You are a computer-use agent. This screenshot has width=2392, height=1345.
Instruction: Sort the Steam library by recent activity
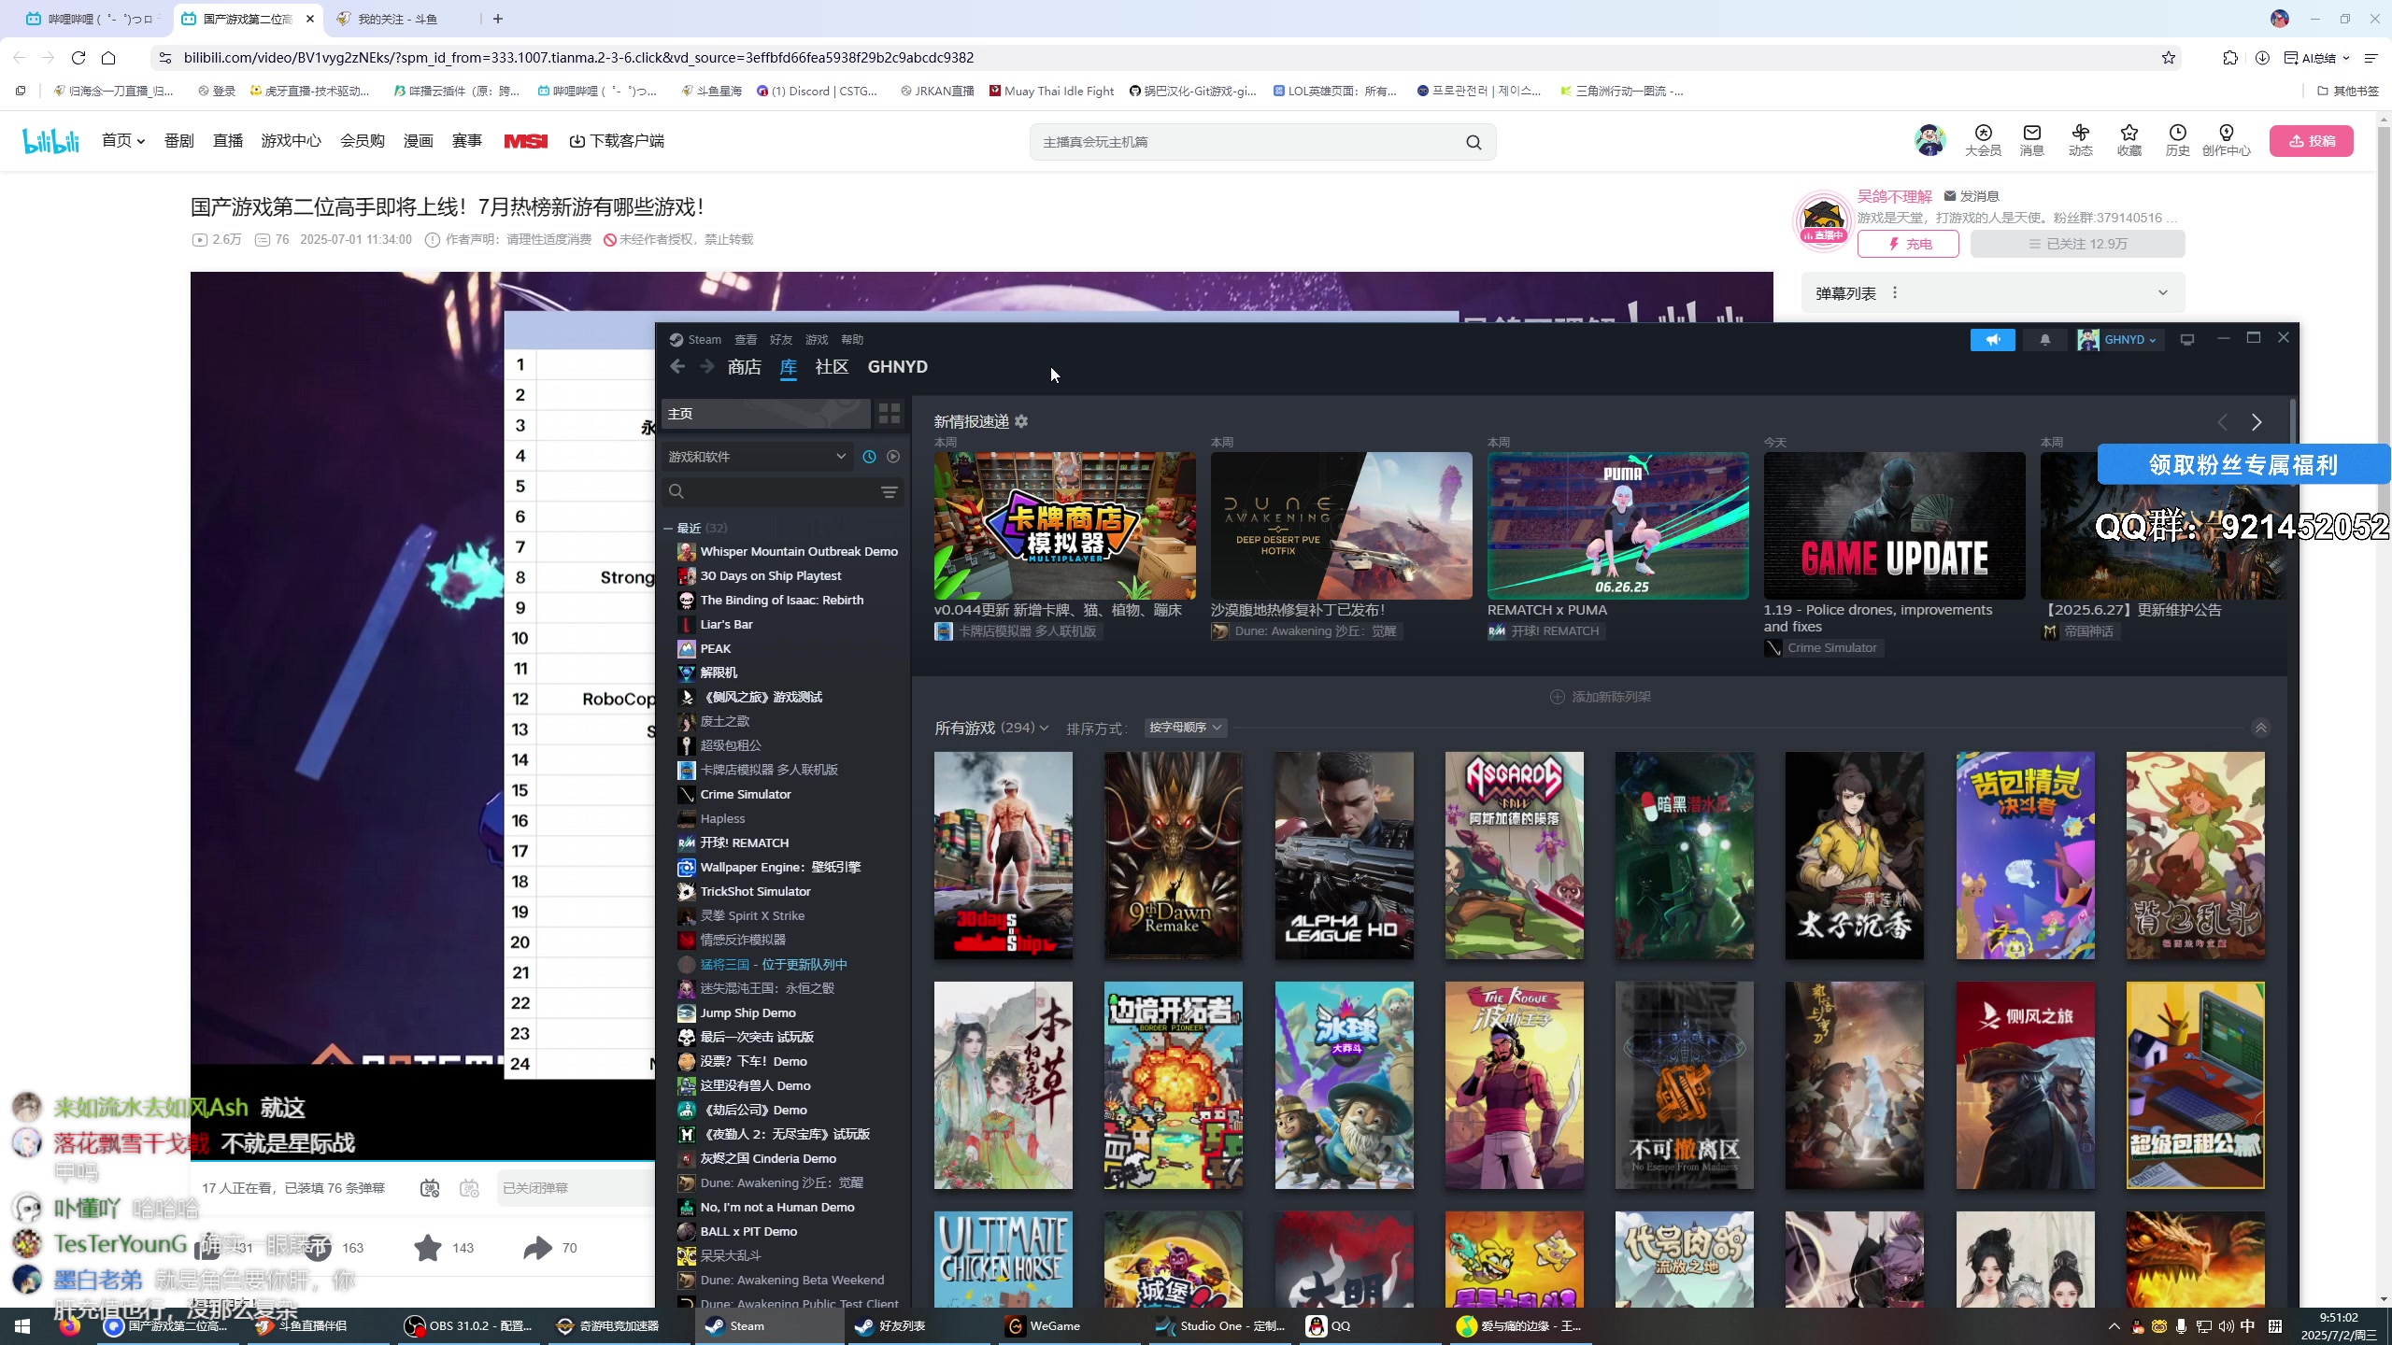[x=869, y=457]
